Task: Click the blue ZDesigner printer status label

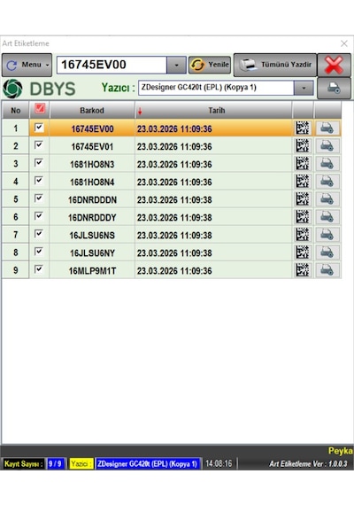Action: click(x=148, y=463)
